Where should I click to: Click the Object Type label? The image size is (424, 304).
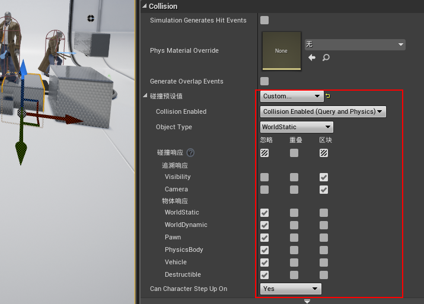tap(174, 127)
